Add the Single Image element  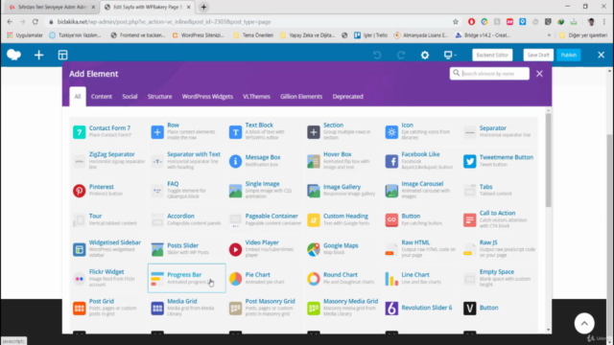tap(265, 190)
